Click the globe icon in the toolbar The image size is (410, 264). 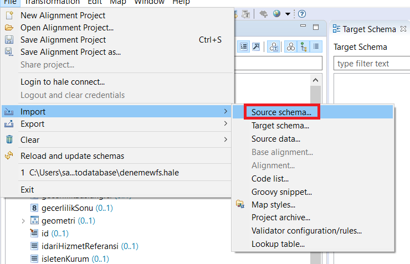276,14
